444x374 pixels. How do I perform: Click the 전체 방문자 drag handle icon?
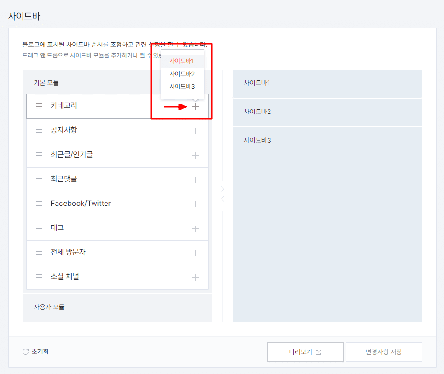pos(39,252)
